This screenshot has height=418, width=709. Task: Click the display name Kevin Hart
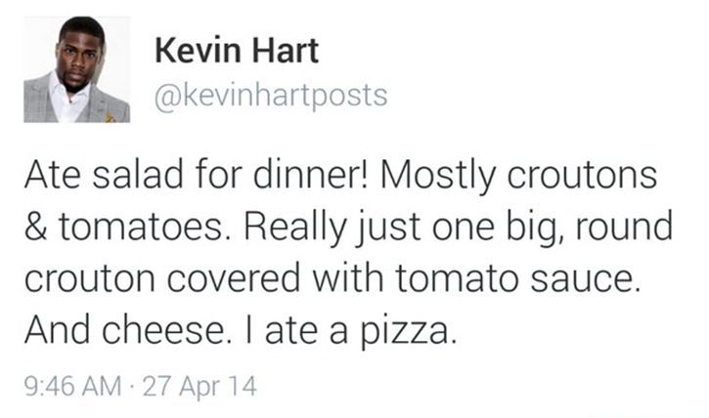click(x=238, y=50)
